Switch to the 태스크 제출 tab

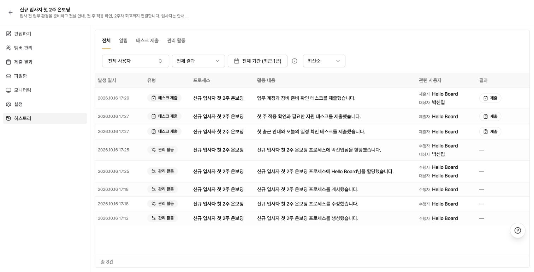[x=147, y=41]
